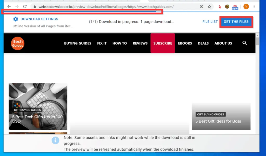Click the GIFT BUYING GUIDES tag above '5 Best Gift Ideas for Boss'

point(210,114)
